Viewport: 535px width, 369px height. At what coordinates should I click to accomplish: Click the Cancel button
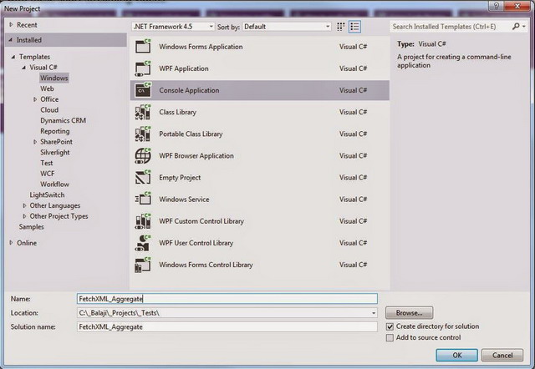click(502, 355)
